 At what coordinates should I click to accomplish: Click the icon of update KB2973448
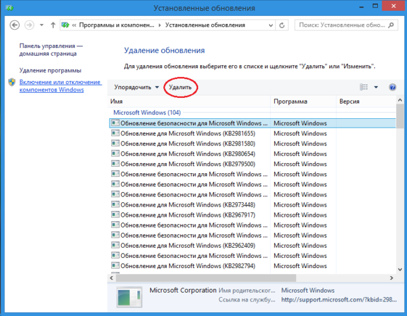coord(115,205)
